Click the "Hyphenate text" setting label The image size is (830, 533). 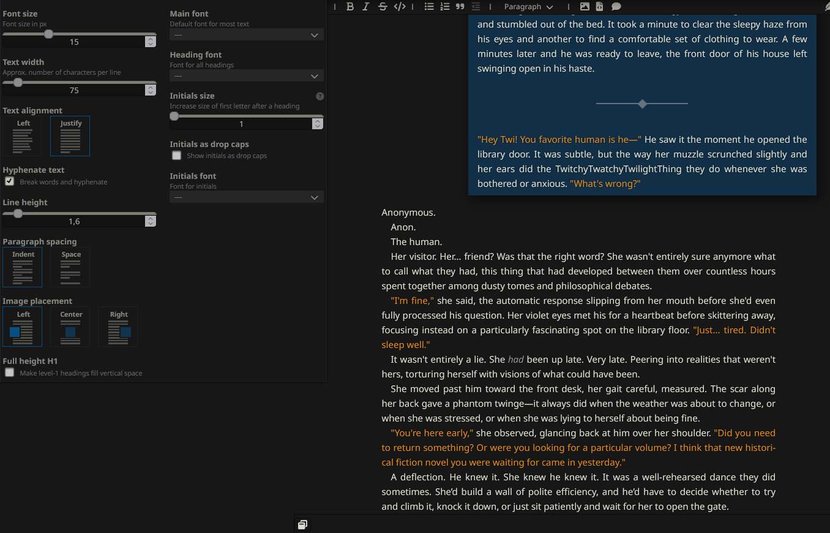(33, 170)
